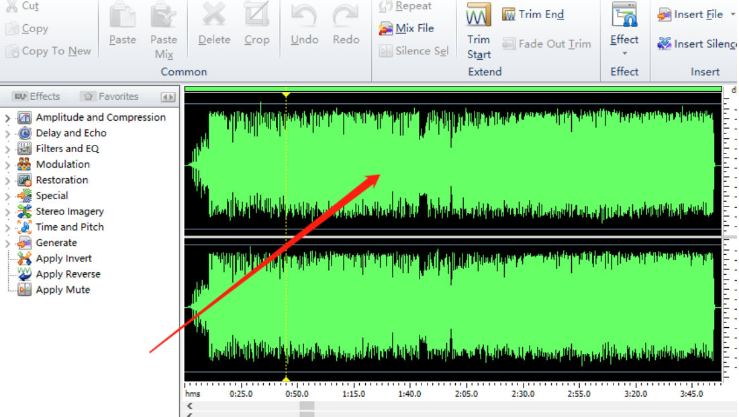This screenshot has width=739, height=417.
Task: Click the Copy To New icon
Action: tap(12, 51)
